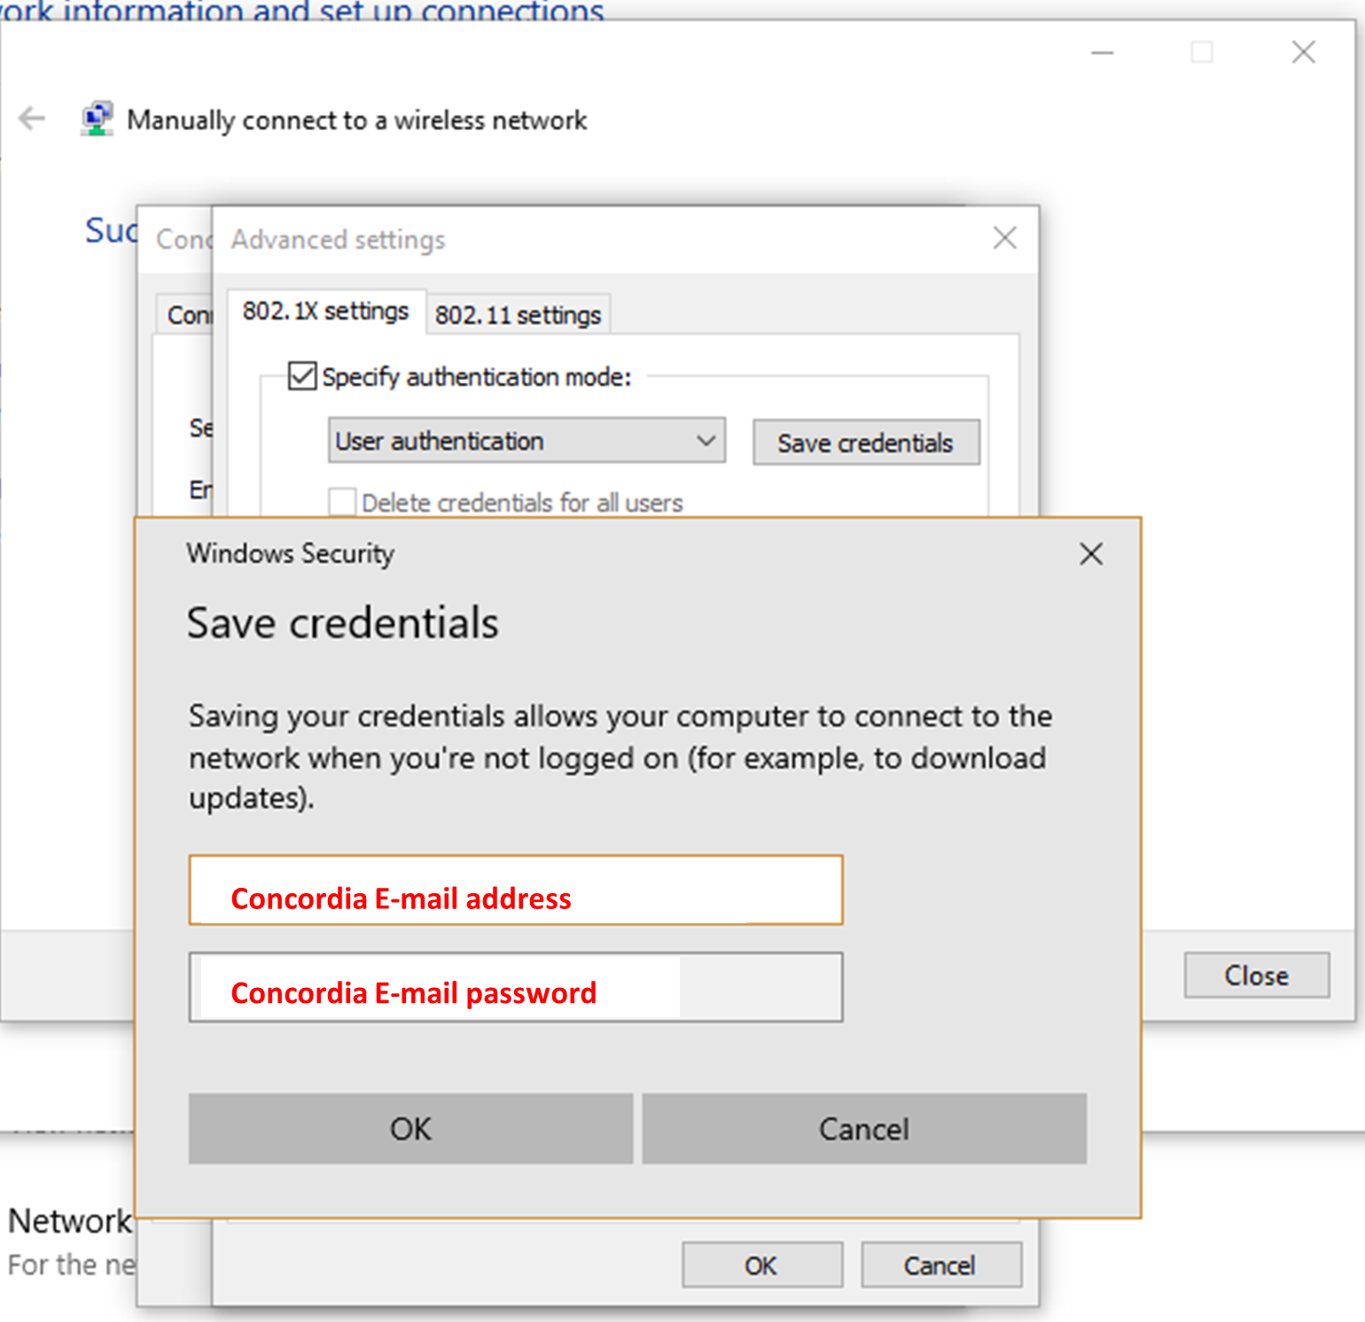Click the wireless network wizard icon
The height and width of the screenshot is (1322, 1365).
pyautogui.click(x=97, y=119)
